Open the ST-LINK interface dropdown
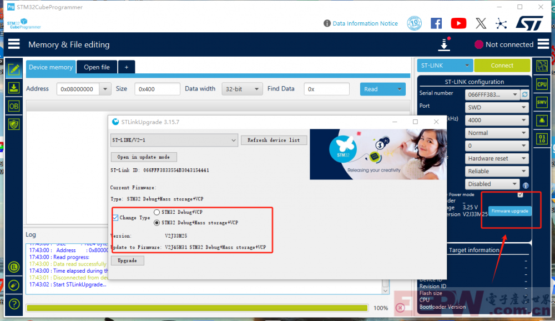 (445, 66)
